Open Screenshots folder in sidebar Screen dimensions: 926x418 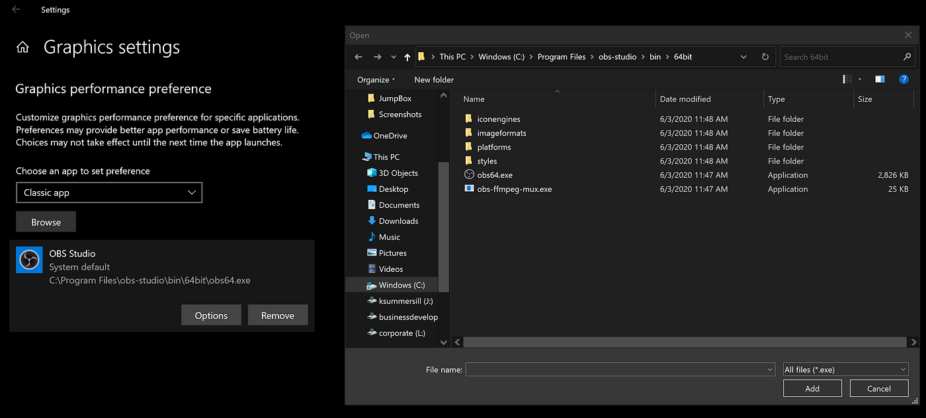click(x=394, y=114)
